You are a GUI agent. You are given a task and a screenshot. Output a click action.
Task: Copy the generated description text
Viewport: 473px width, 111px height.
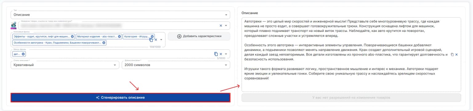[x=452, y=55]
